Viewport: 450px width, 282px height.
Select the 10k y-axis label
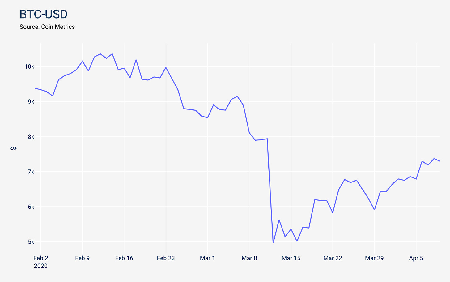click(x=29, y=67)
